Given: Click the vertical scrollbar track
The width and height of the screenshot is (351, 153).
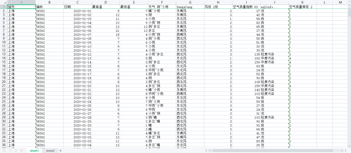Looking at the screenshot, I should coord(349,81).
